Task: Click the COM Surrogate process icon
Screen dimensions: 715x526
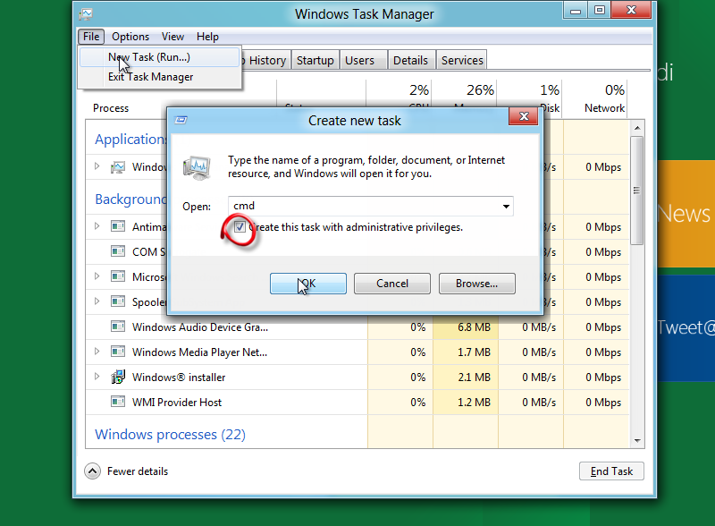Action: point(118,251)
